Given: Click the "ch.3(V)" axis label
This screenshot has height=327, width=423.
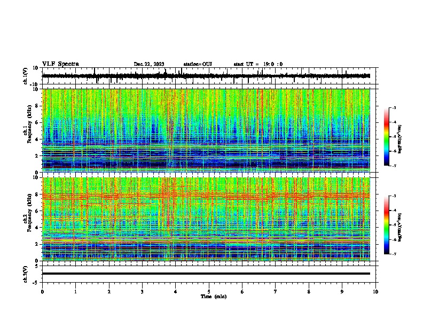Looking at the screenshot, I should [26, 274].
